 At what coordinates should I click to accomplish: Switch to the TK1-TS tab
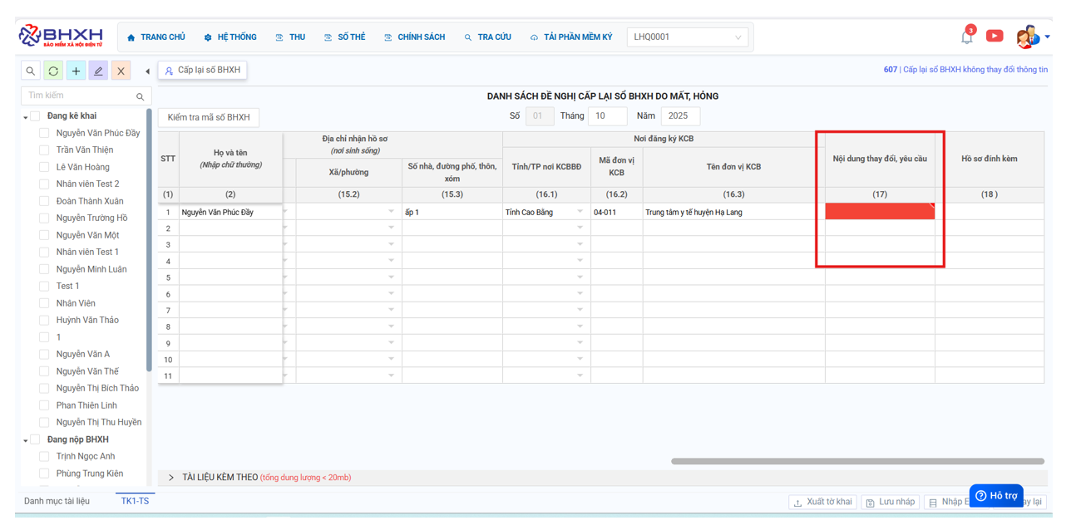pyautogui.click(x=135, y=501)
